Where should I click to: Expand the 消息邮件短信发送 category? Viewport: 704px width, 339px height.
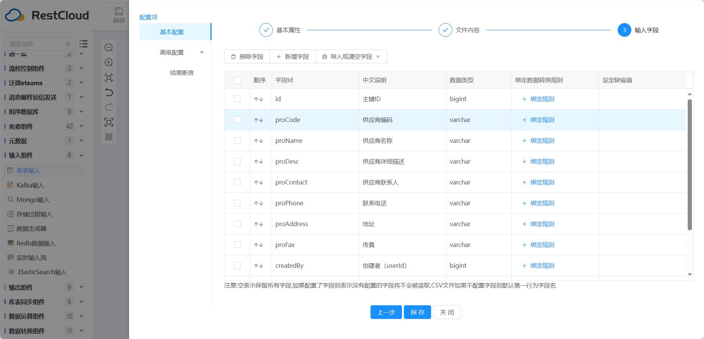(x=81, y=97)
